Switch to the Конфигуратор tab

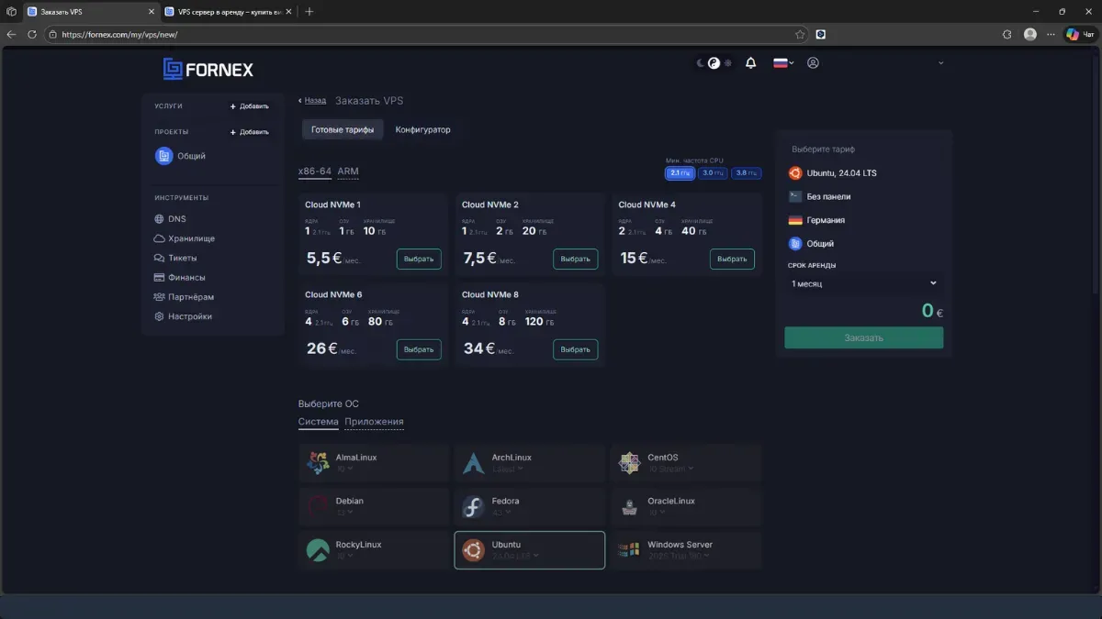[x=422, y=129]
